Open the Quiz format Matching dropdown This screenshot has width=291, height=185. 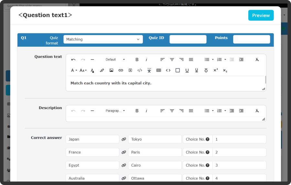tap(103, 39)
